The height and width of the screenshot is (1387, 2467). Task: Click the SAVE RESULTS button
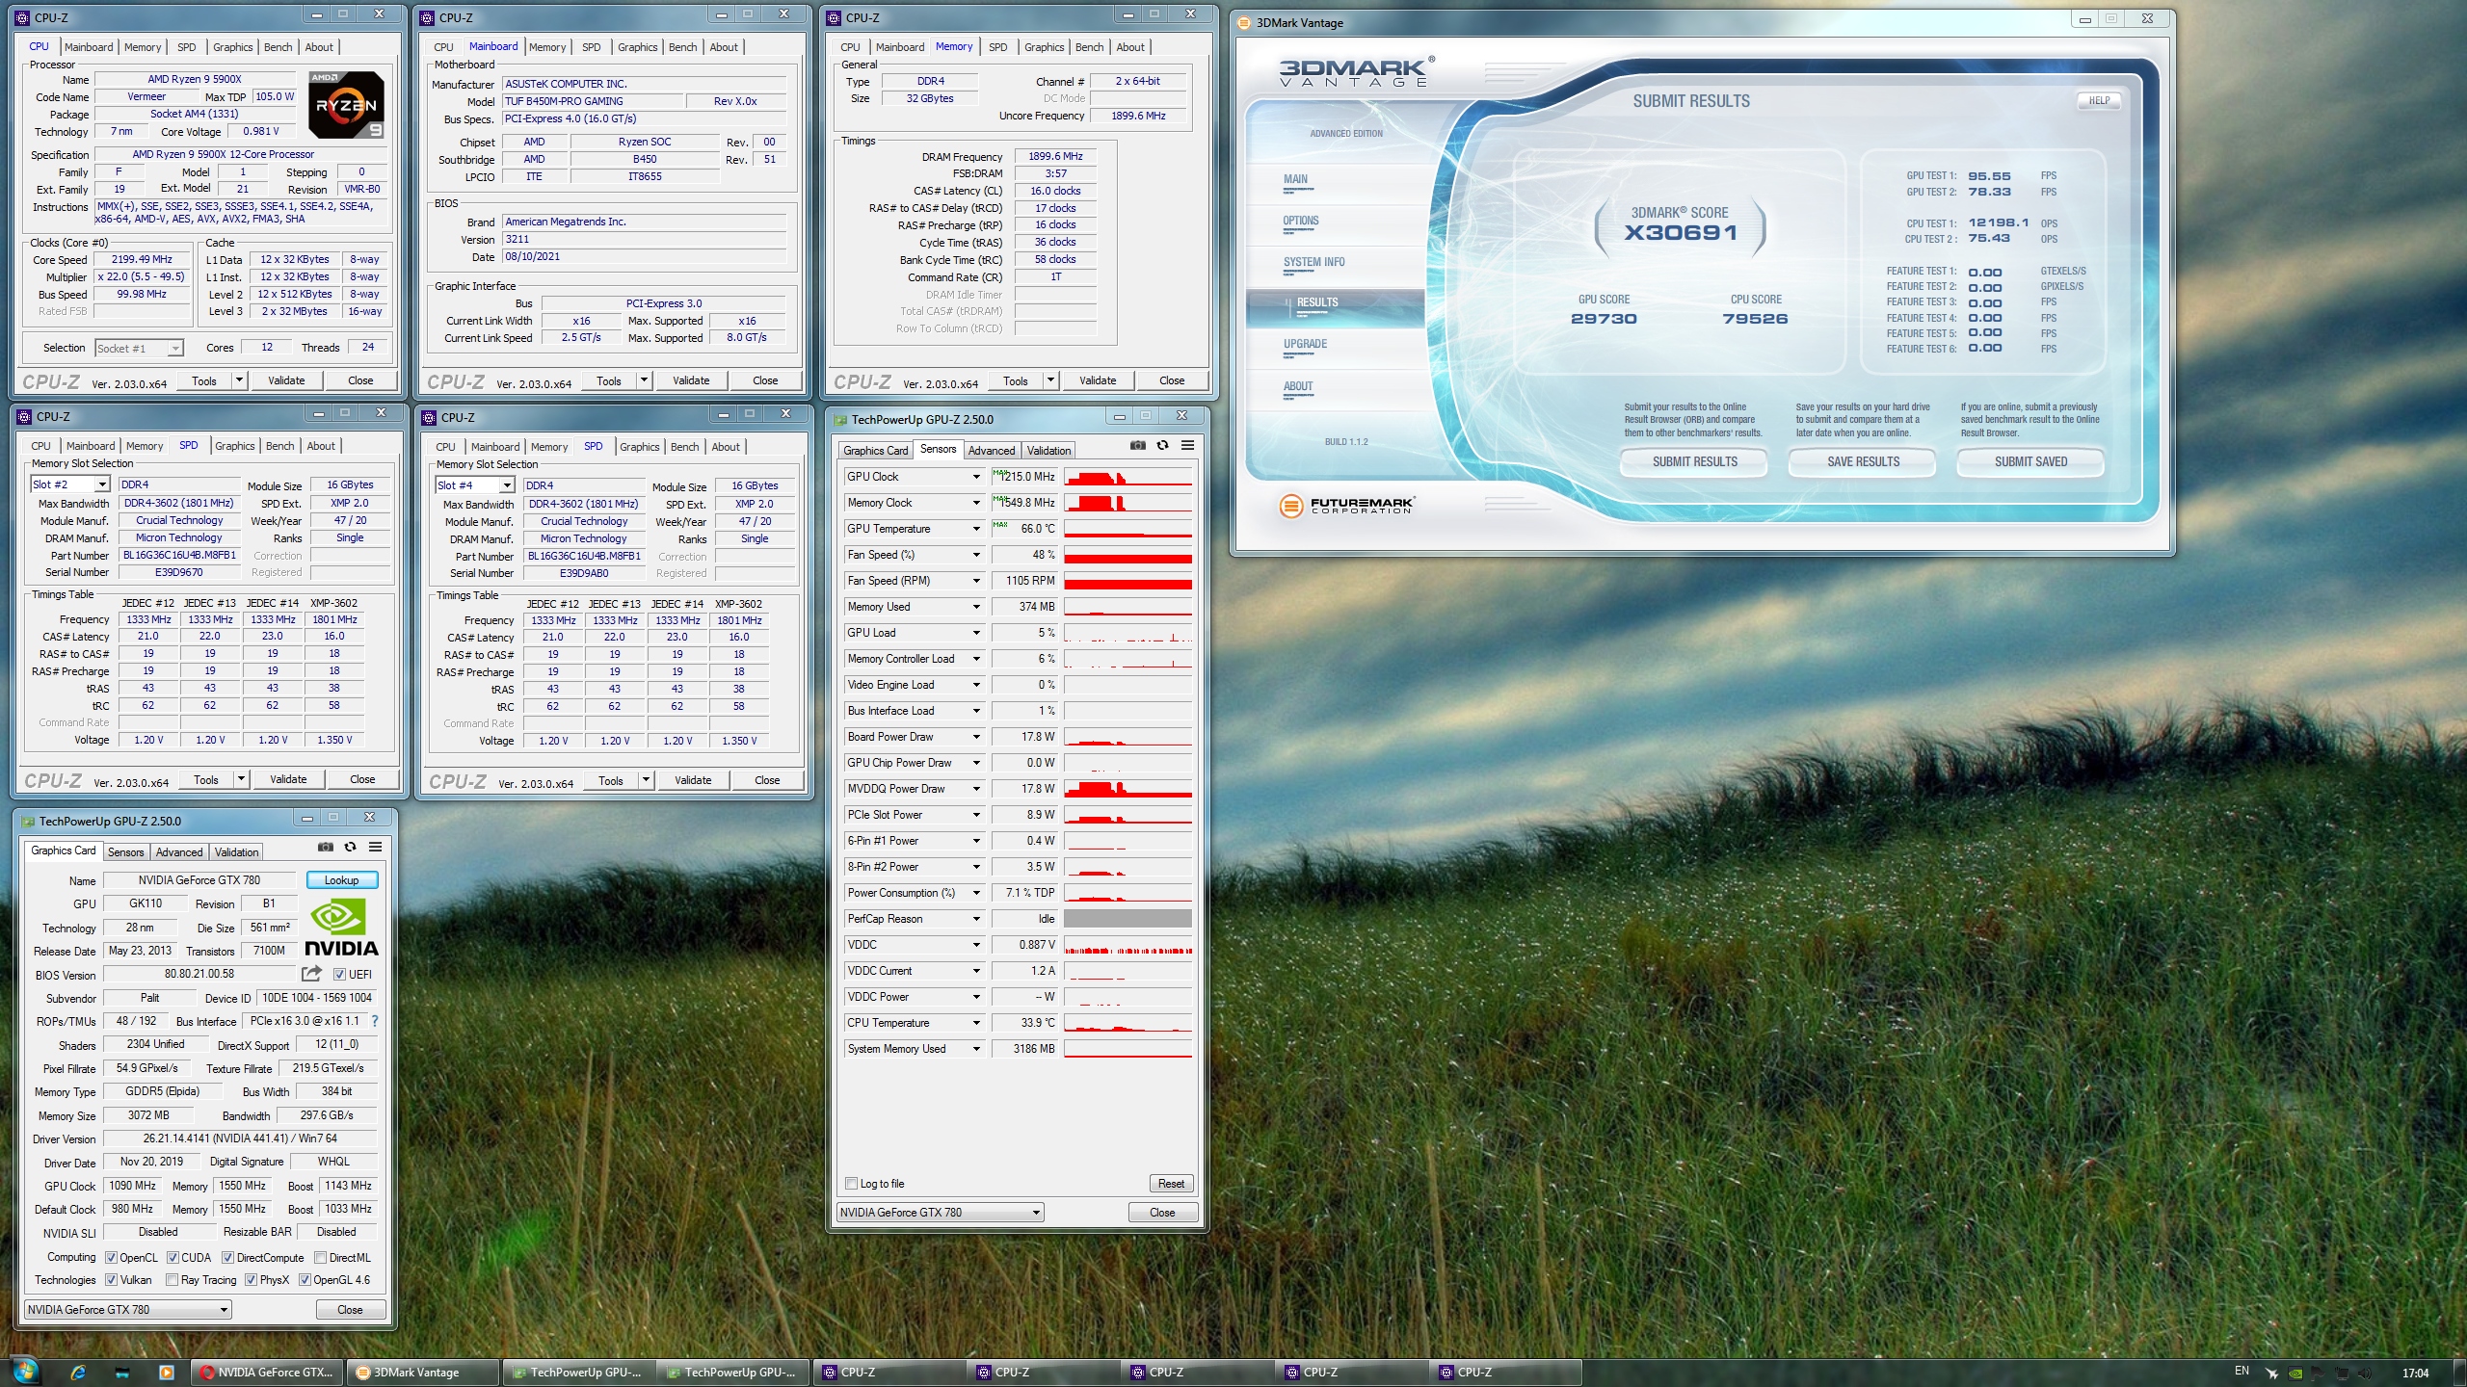pos(1863,462)
